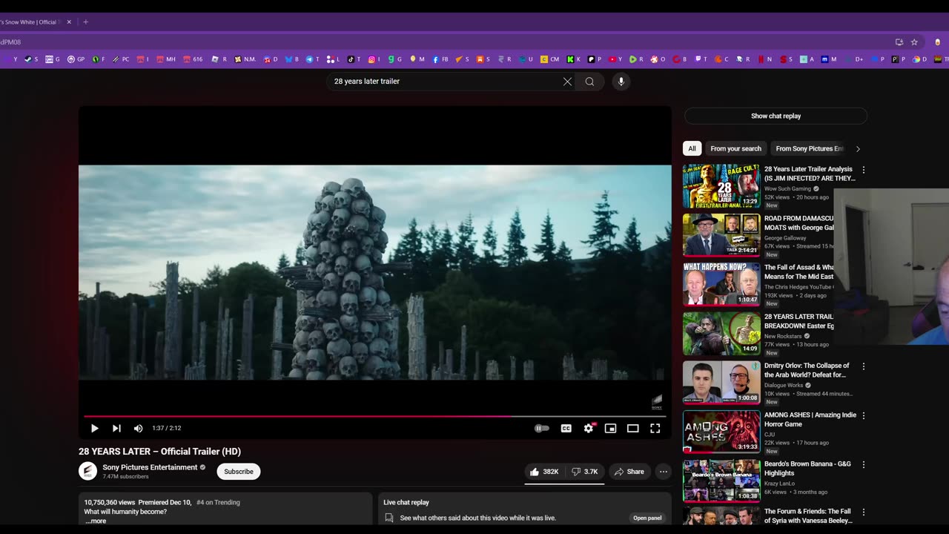
Task: Open the MH bookmark
Action: [x=166, y=59]
